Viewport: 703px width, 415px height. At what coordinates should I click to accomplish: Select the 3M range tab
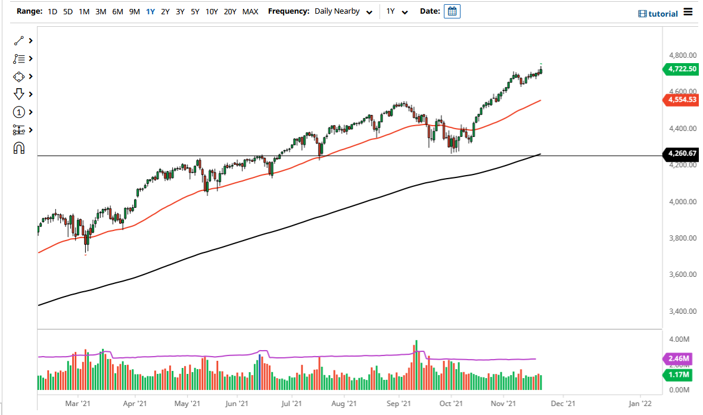point(99,11)
